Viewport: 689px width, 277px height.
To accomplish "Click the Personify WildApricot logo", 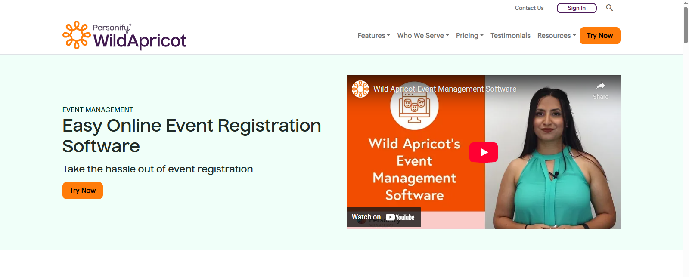I will point(124,35).
